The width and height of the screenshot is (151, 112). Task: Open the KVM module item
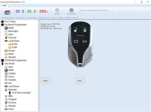coord(12,47)
